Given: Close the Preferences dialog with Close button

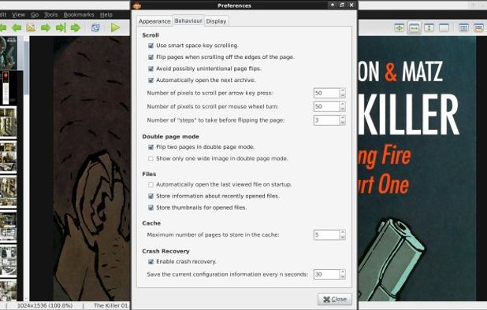Looking at the screenshot, I should pos(335,299).
